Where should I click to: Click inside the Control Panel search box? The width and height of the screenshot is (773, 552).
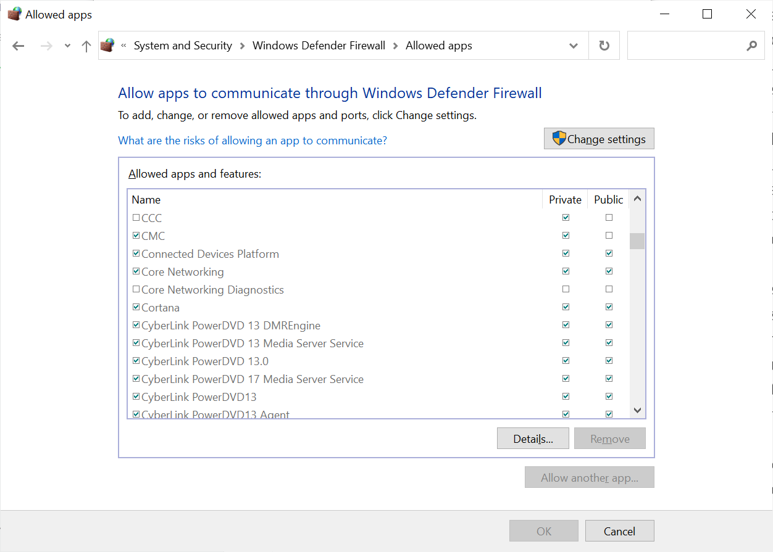point(685,46)
